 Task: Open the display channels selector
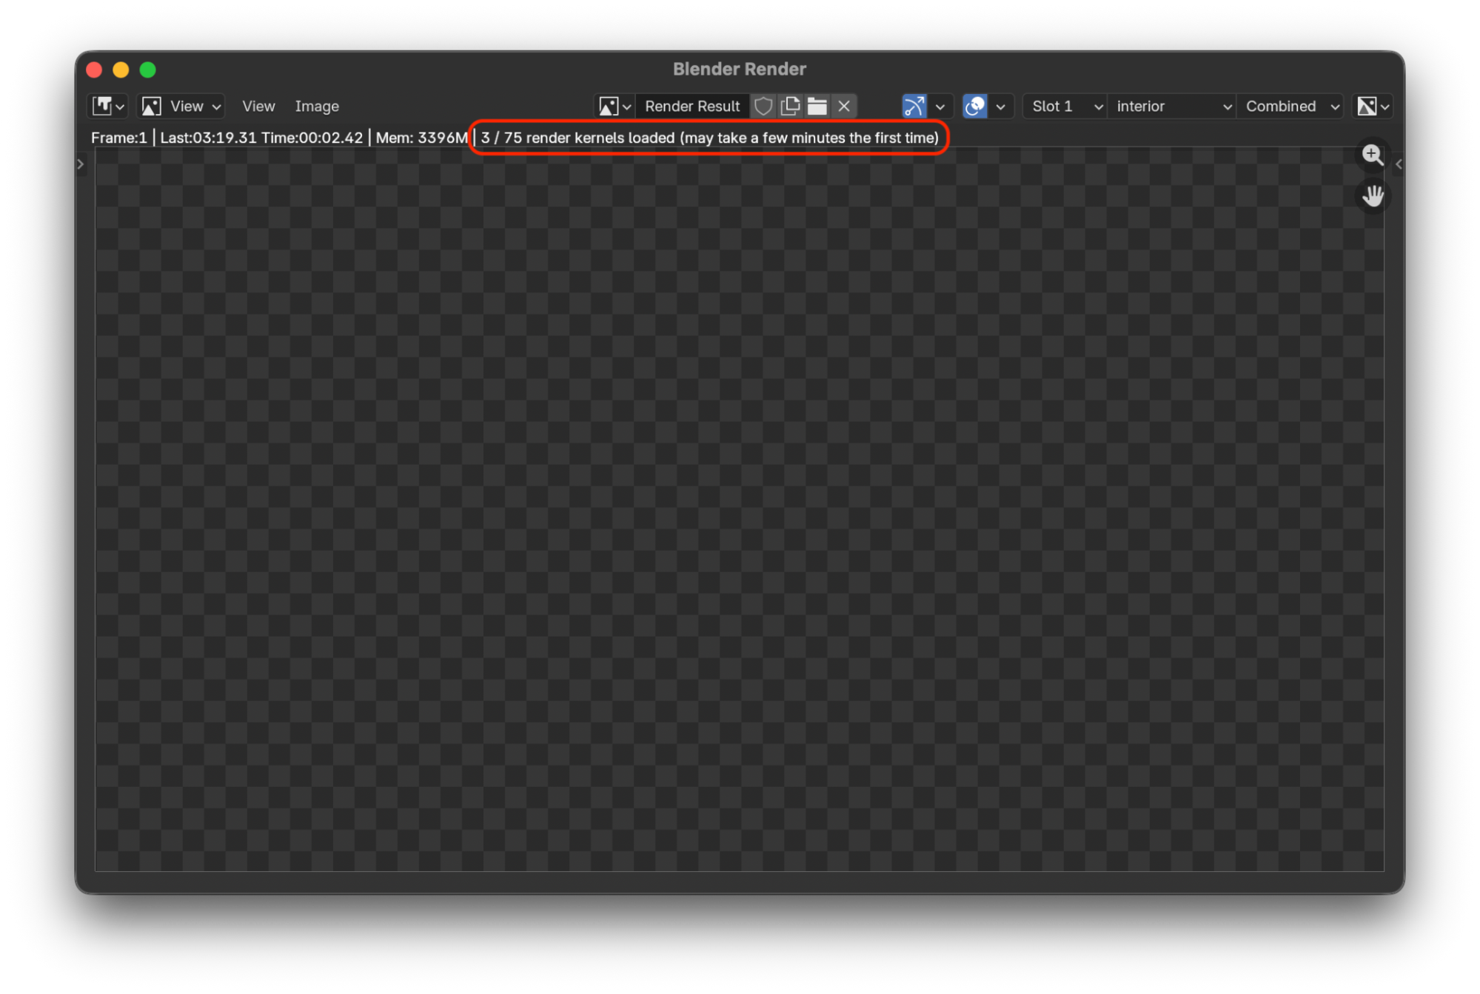1373,106
